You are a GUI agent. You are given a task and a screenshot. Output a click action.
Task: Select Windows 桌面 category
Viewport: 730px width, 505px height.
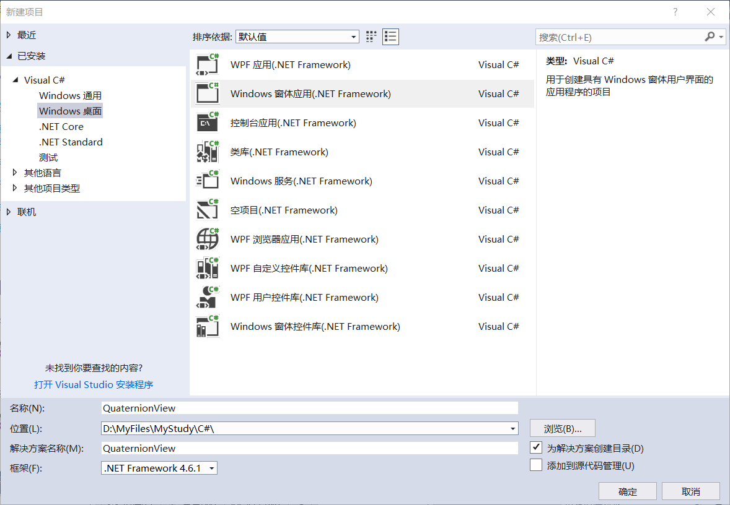(70, 111)
